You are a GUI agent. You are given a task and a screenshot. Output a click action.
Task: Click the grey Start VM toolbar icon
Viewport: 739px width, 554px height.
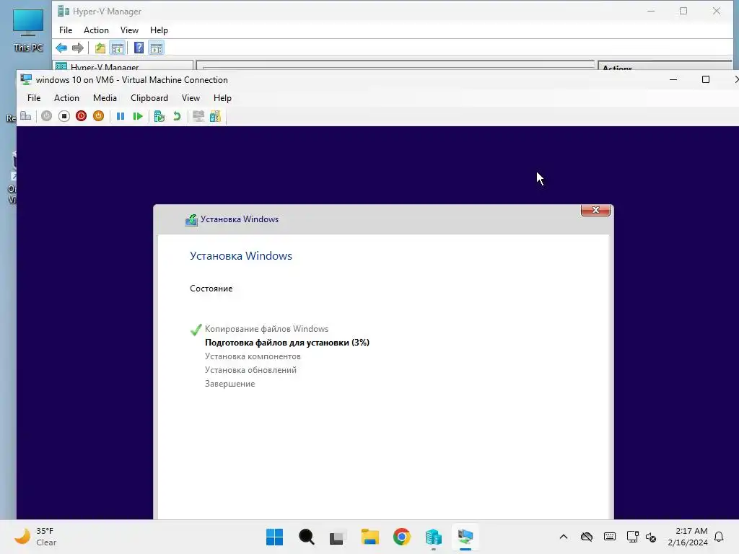[x=46, y=116]
